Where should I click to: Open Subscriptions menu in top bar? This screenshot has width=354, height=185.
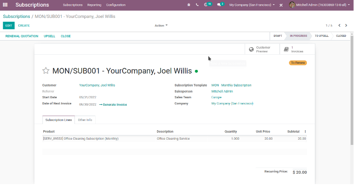point(73,5)
